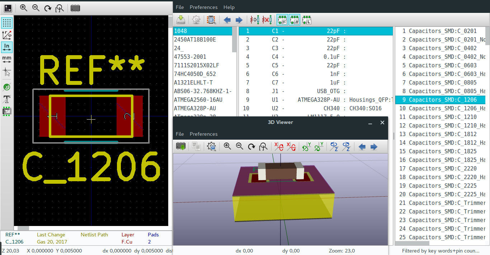This screenshot has height=255, width=490.
Task: Copy 3D image to clipboard
Action: tap(196, 146)
